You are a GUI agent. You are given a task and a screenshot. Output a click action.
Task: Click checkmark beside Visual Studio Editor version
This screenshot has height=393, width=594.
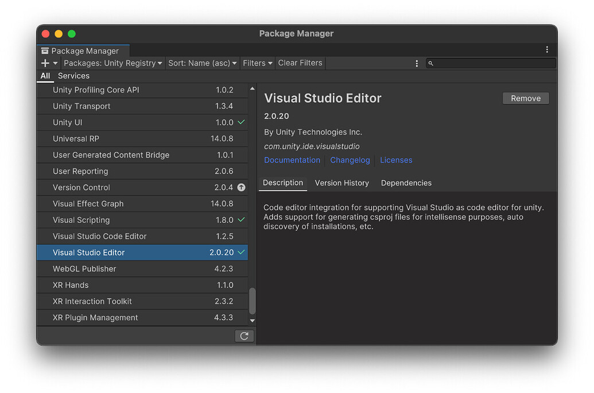coord(242,252)
